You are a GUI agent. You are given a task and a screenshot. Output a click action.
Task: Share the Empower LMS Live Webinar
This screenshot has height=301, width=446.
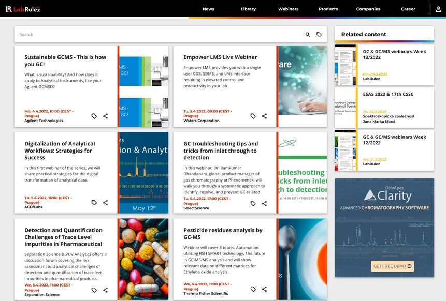pyautogui.click(x=265, y=116)
